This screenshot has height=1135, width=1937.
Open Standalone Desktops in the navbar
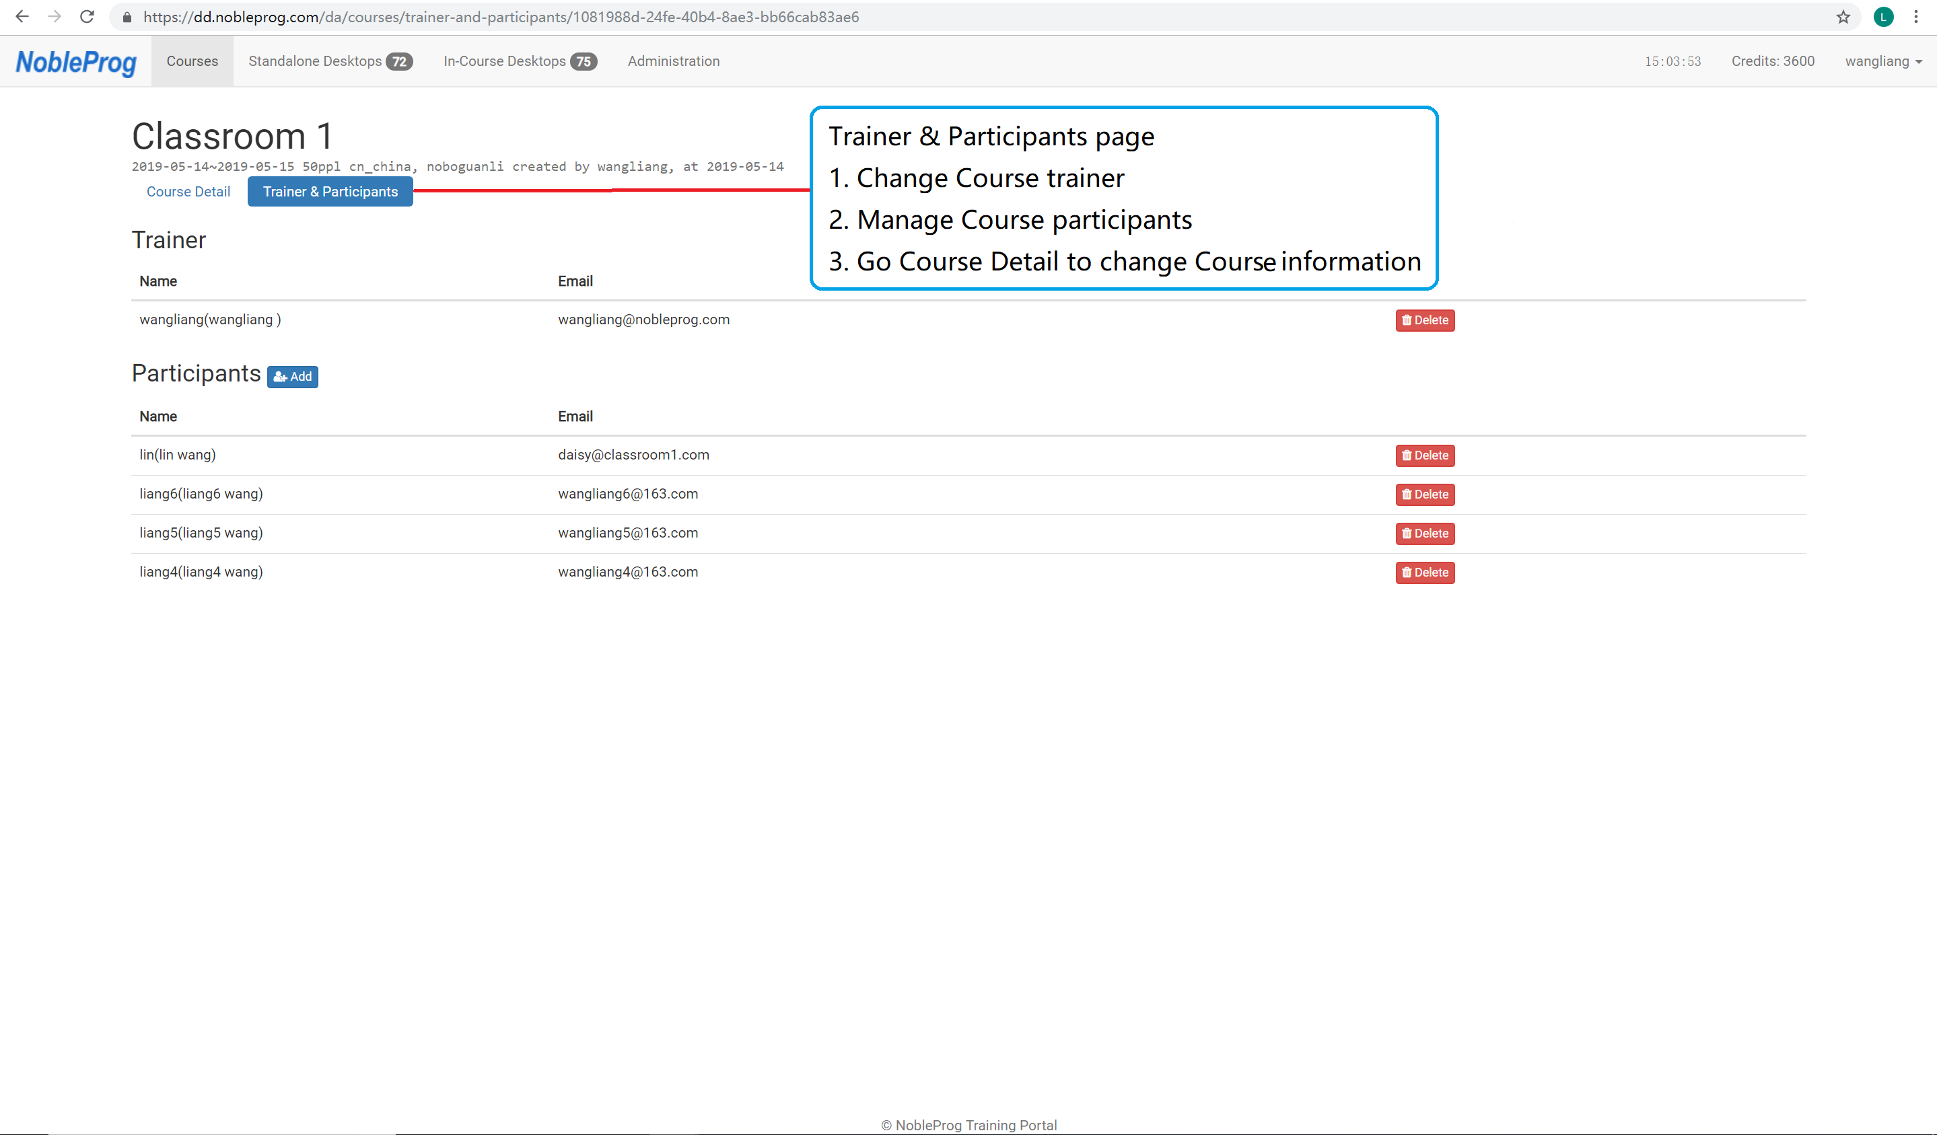pyautogui.click(x=330, y=61)
